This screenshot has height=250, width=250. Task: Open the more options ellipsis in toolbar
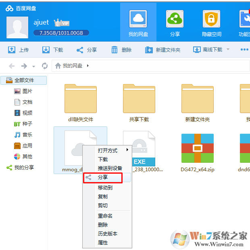click(x=244, y=50)
